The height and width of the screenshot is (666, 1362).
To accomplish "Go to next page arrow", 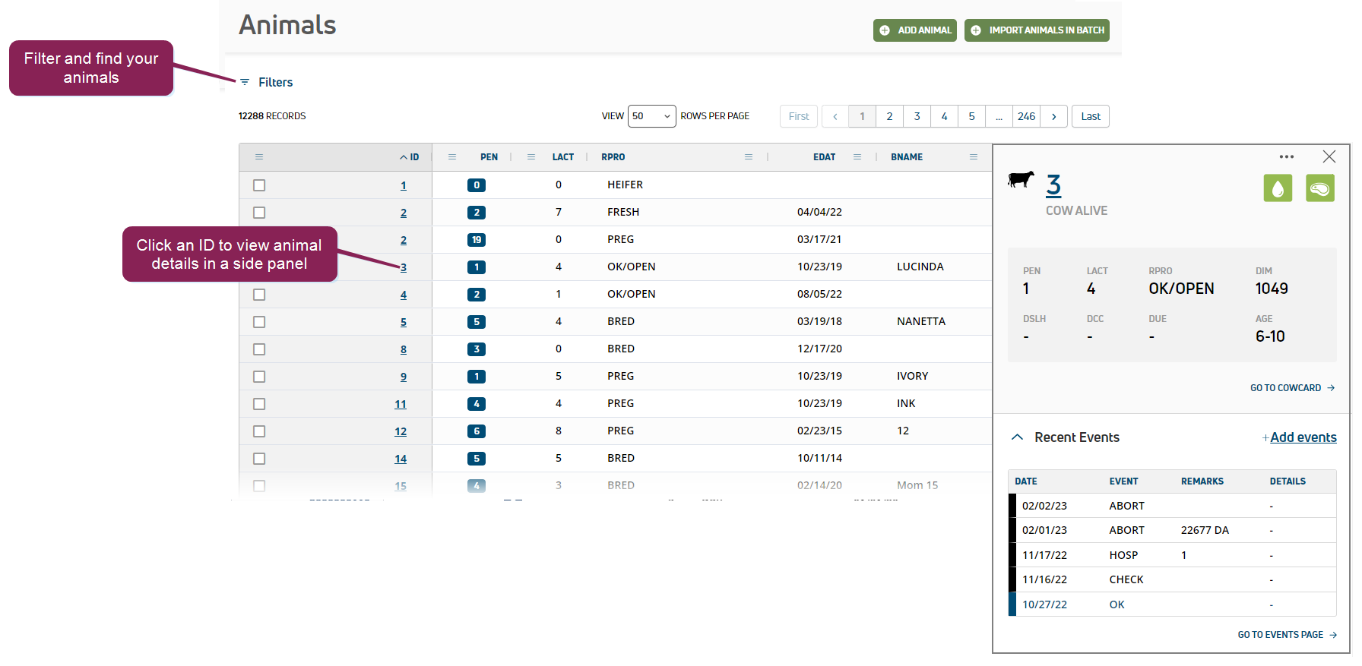I will [x=1053, y=116].
